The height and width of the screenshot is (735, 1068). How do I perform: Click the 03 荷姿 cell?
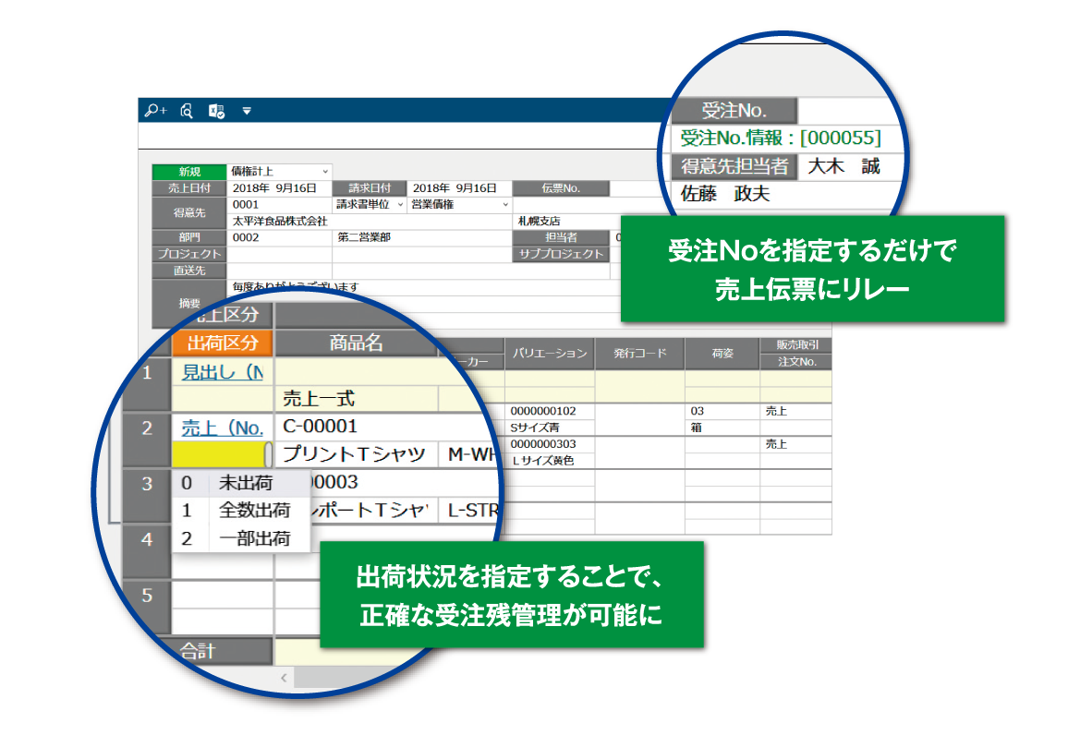pos(722,411)
